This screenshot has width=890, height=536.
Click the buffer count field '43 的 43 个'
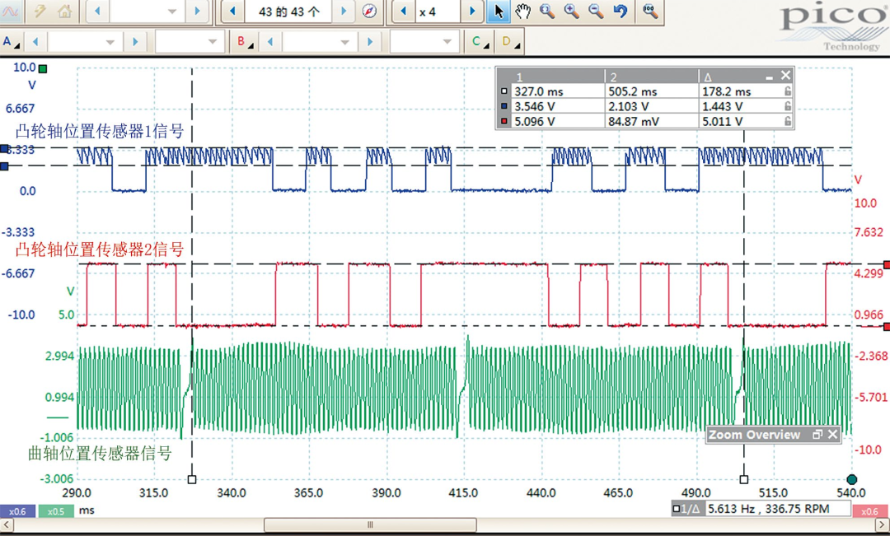(x=289, y=12)
